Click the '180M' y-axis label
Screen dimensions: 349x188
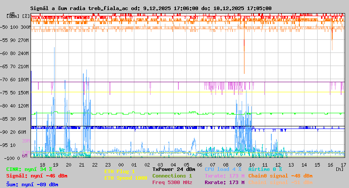pyautogui.click(x=24, y=80)
